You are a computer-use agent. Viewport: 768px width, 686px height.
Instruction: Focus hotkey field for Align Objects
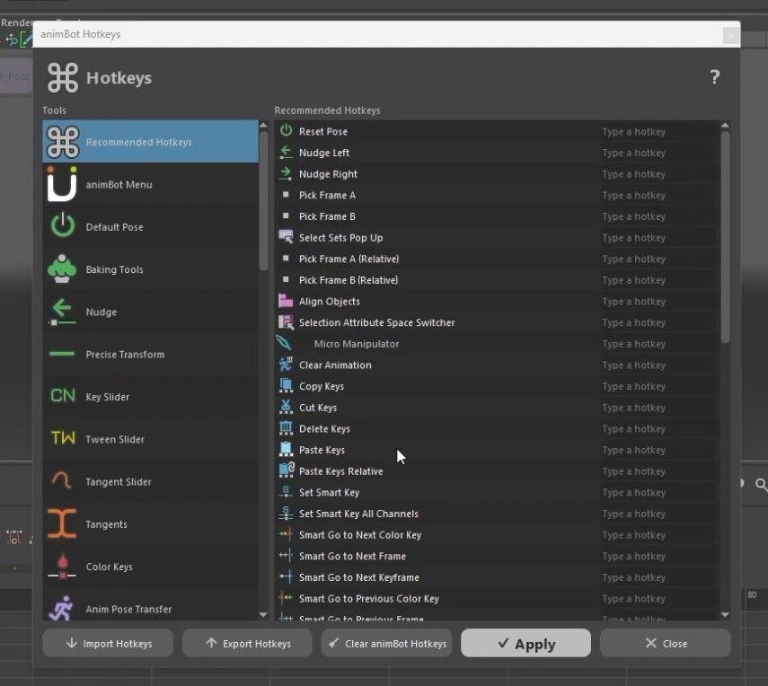658,301
